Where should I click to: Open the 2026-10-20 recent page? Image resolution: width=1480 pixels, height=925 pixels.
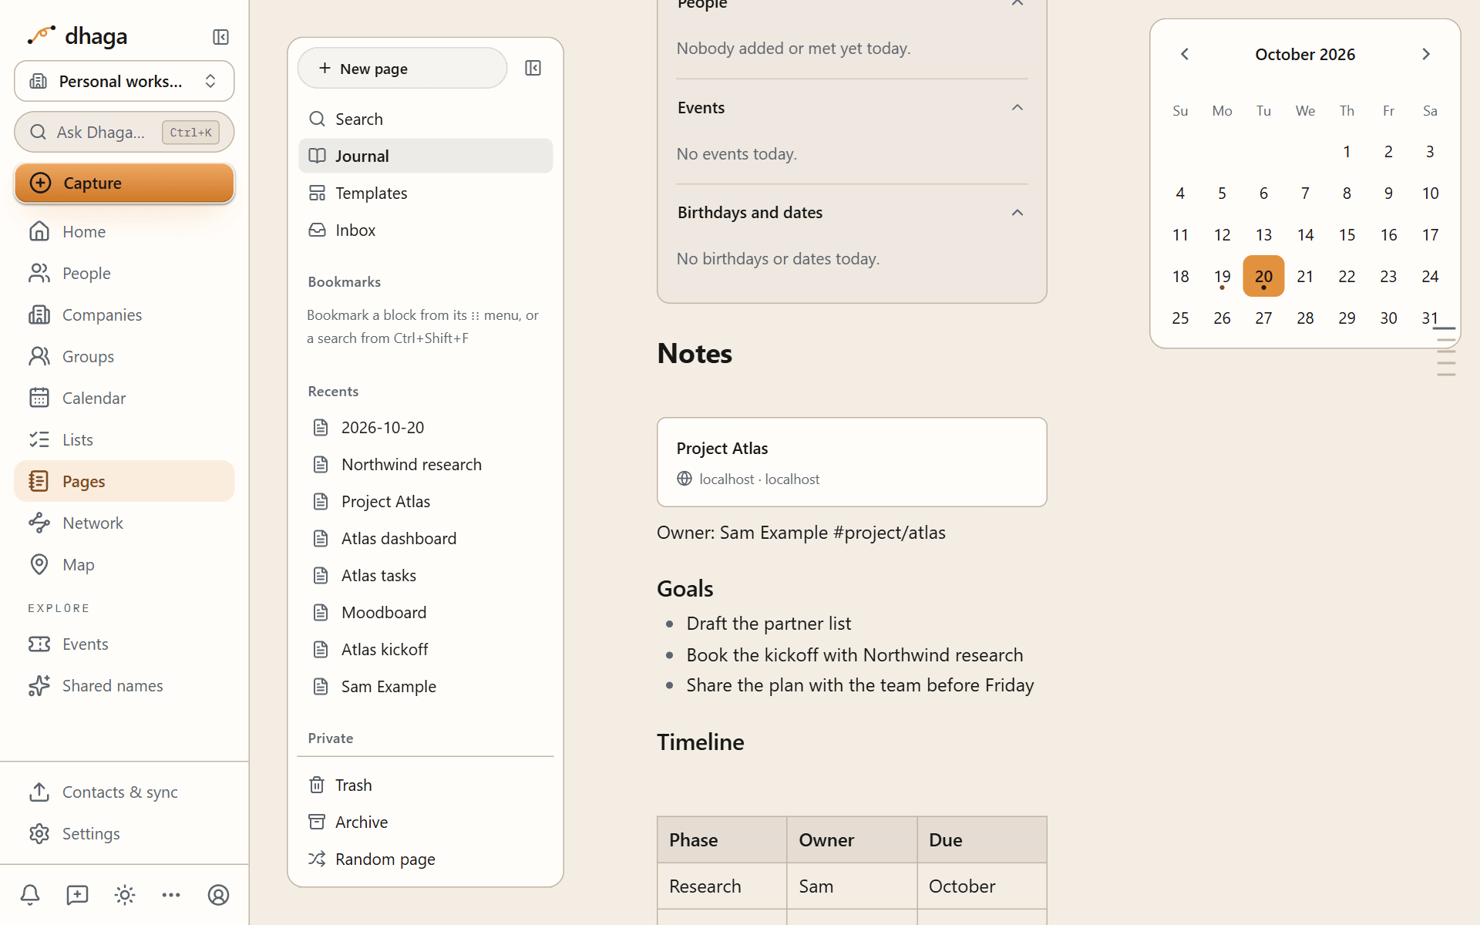425,427
